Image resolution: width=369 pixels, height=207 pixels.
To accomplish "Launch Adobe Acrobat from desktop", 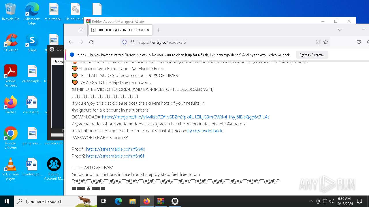I will point(10,76).
